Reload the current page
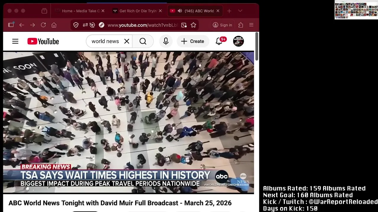The image size is (378, 212). tap(43, 25)
